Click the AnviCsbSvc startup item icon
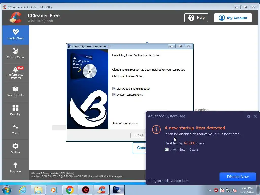The image size is (260, 195). pos(167,150)
